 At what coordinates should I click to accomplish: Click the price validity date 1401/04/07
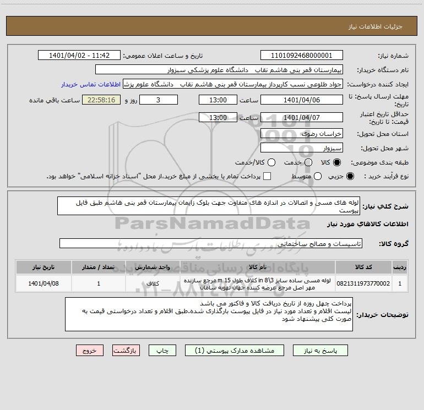[302, 117]
